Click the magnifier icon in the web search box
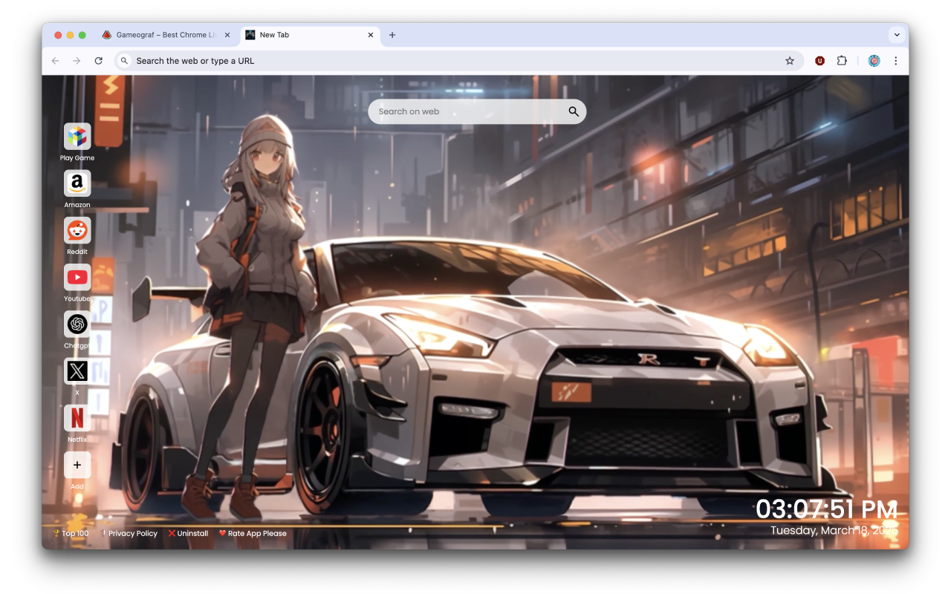Image resolution: width=951 pixels, height=594 pixels. point(573,111)
